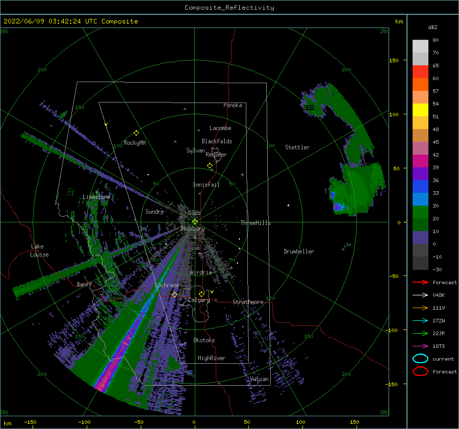This screenshot has height=429, width=459.
Task: Click the bright green 20–30 dBZ swatch
Action: (420, 212)
